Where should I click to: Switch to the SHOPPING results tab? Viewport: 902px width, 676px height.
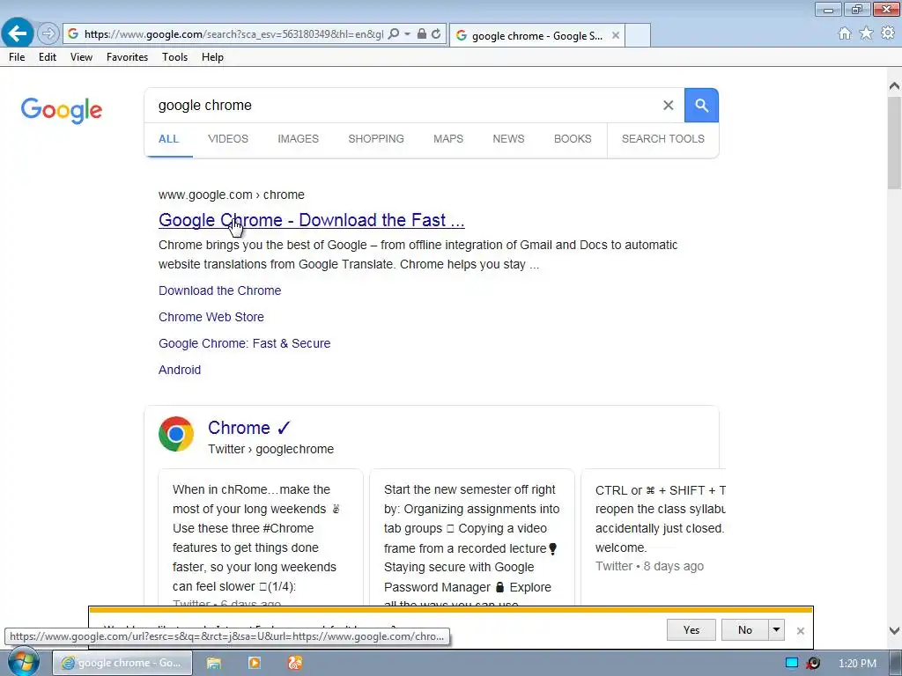point(376,139)
